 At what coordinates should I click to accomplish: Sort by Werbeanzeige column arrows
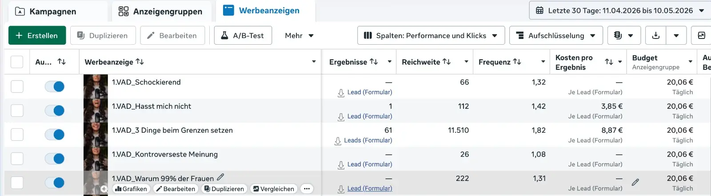click(140, 62)
